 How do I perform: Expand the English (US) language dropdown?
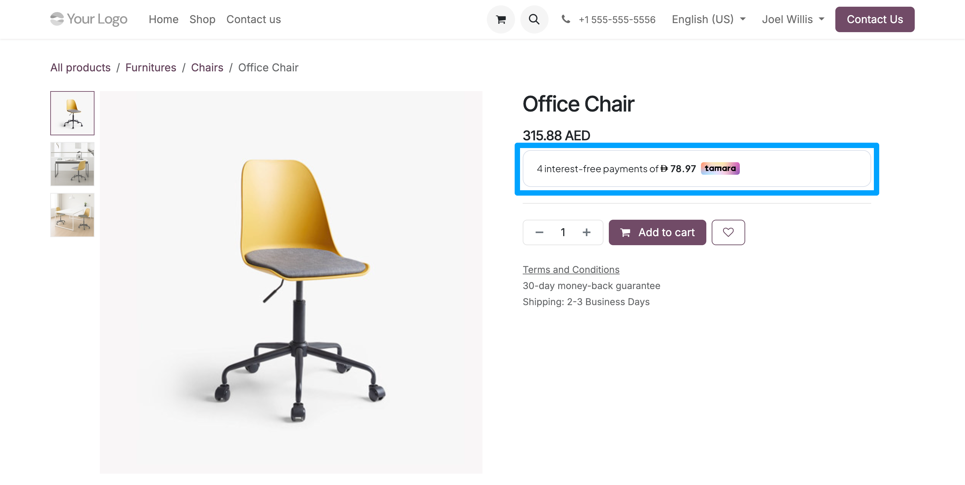click(x=708, y=19)
